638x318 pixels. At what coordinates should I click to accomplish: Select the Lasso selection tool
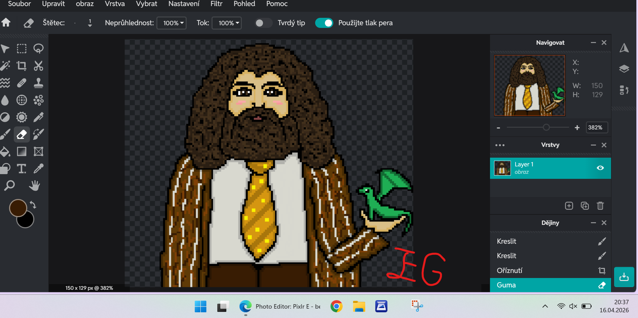(x=38, y=48)
